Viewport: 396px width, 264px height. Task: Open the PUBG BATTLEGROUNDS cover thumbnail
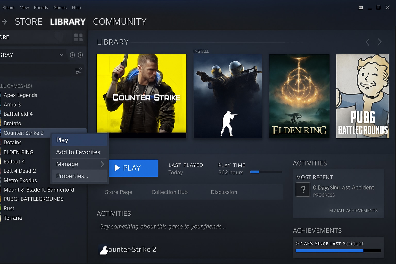362,96
